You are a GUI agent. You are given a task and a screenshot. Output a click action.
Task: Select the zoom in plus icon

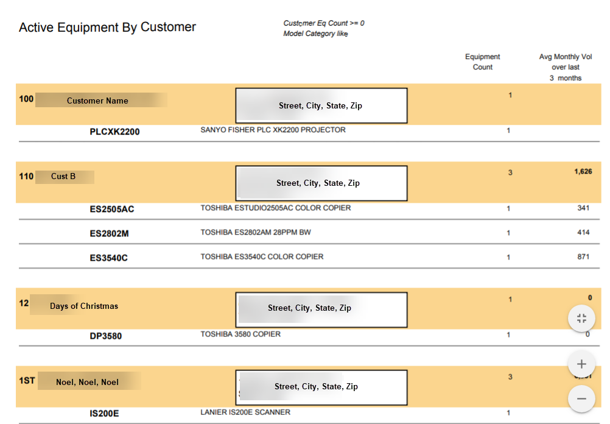click(581, 363)
